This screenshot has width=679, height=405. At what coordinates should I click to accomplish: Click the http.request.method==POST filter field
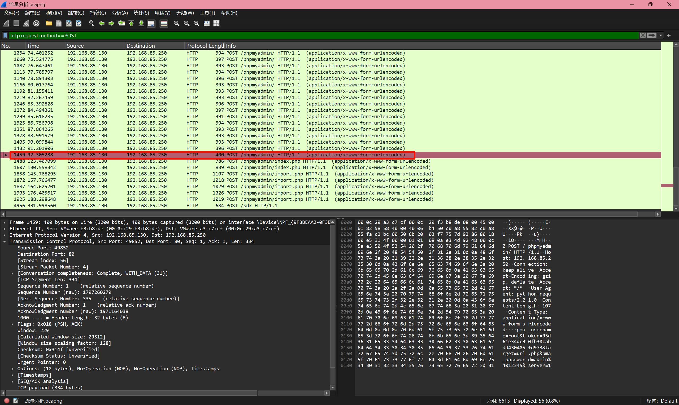point(324,36)
